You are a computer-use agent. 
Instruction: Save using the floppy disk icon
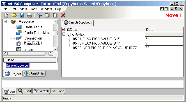click(x=22, y=15)
